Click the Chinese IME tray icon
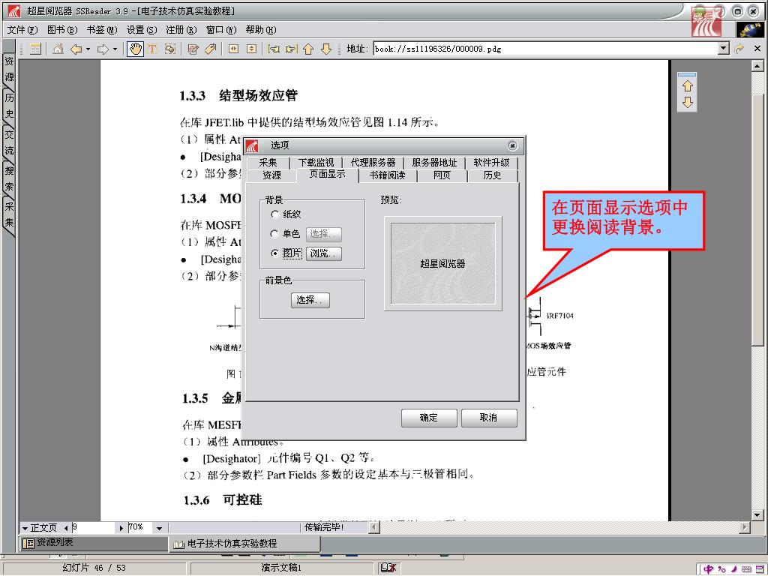 (x=708, y=568)
